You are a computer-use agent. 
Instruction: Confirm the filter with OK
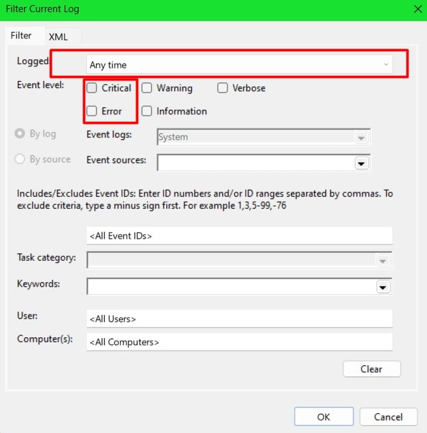point(323,416)
